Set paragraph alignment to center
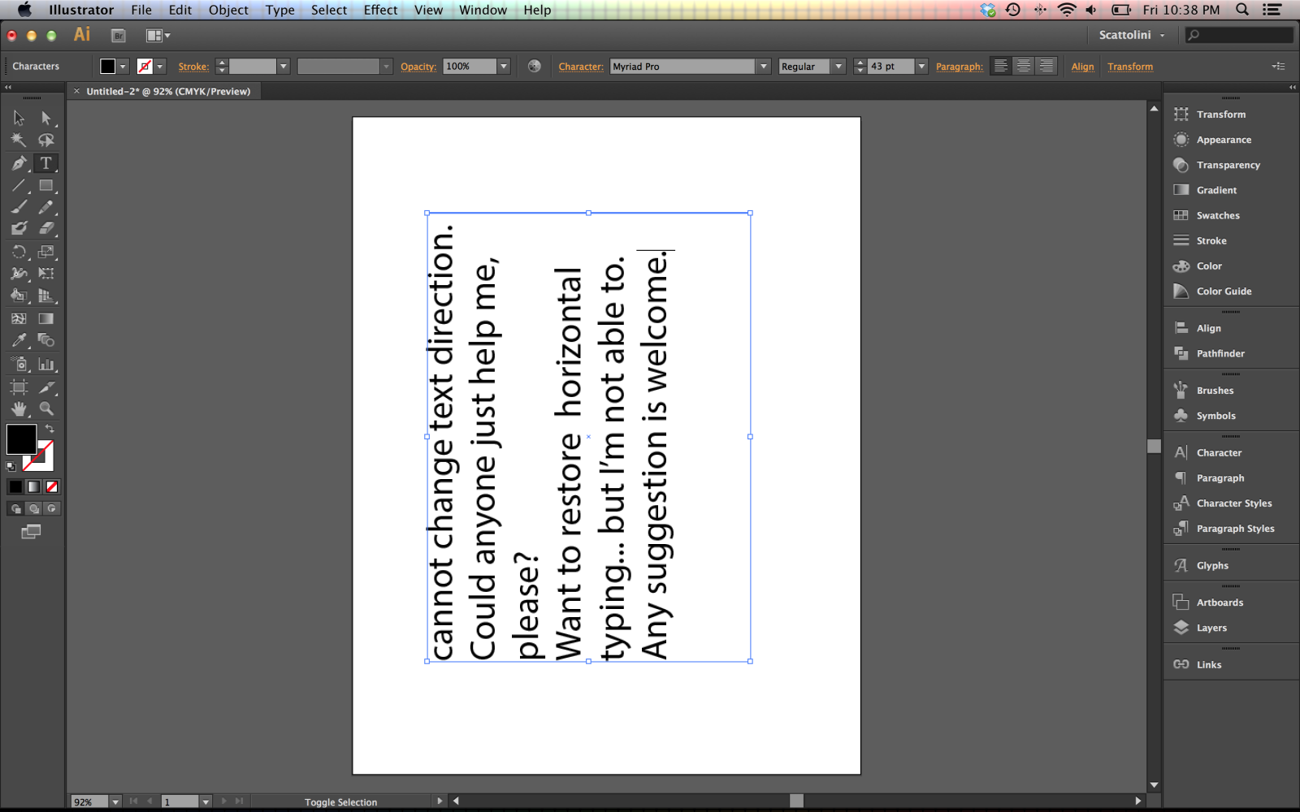1300x812 pixels. 1024,67
